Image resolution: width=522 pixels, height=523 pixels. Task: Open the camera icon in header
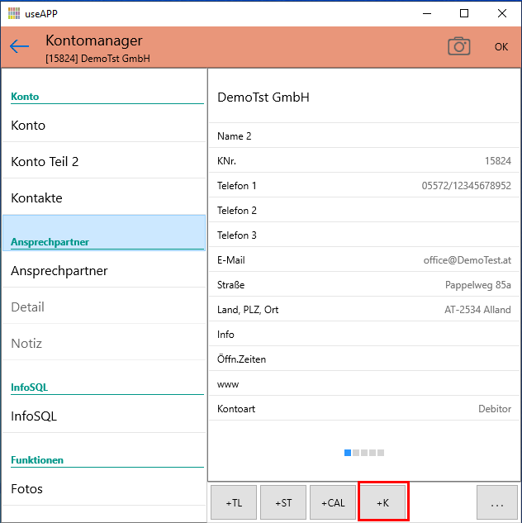[458, 46]
